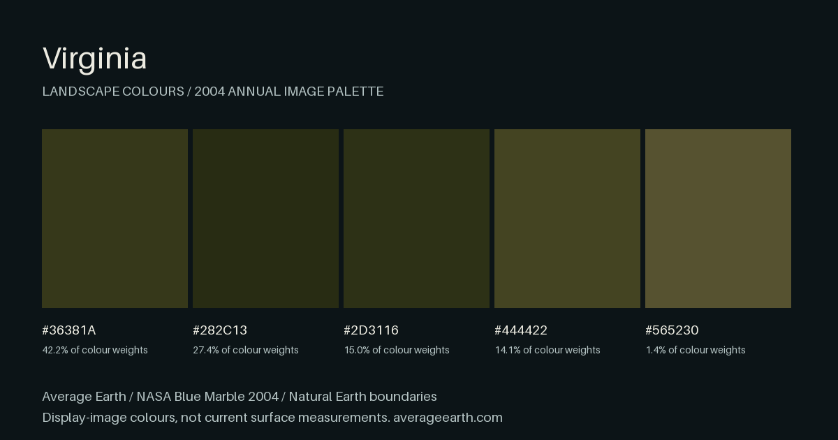Viewport: 838px width, 440px height.
Task: Select the #36381A colour swatch
Action: pyautogui.click(x=115, y=219)
